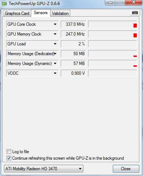Viewport: 143px width, 176px height.
Task: Select the Sensors tab
Action: pos(41,13)
